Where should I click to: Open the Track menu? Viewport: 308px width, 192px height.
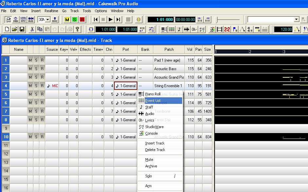pyautogui.click(x=74, y=11)
